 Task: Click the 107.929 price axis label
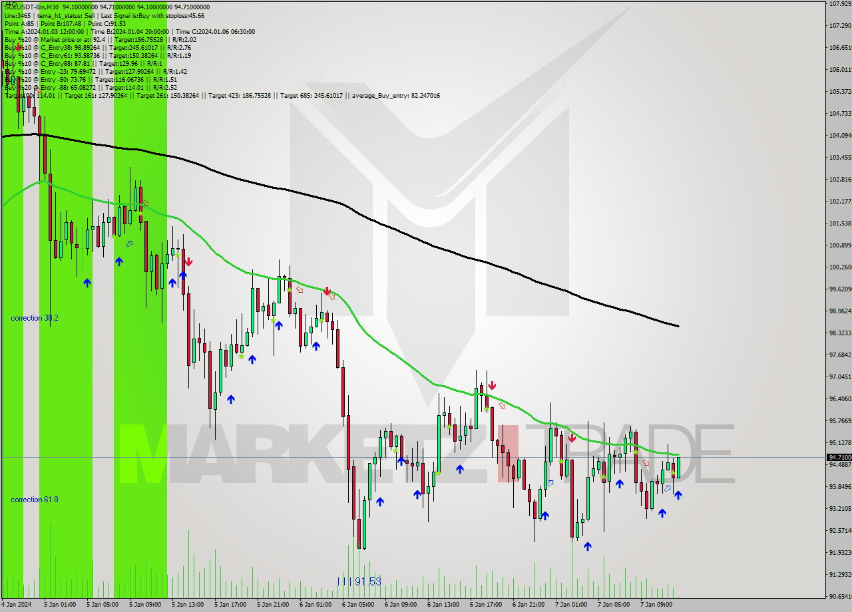839,3
